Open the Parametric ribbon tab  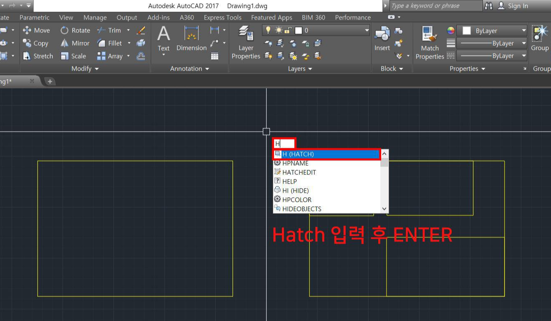click(x=34, y=17)
